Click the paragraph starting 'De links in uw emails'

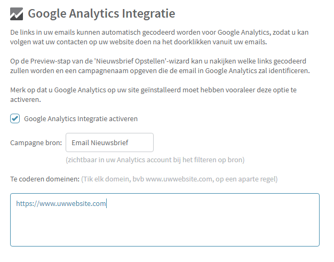point(160,37)
